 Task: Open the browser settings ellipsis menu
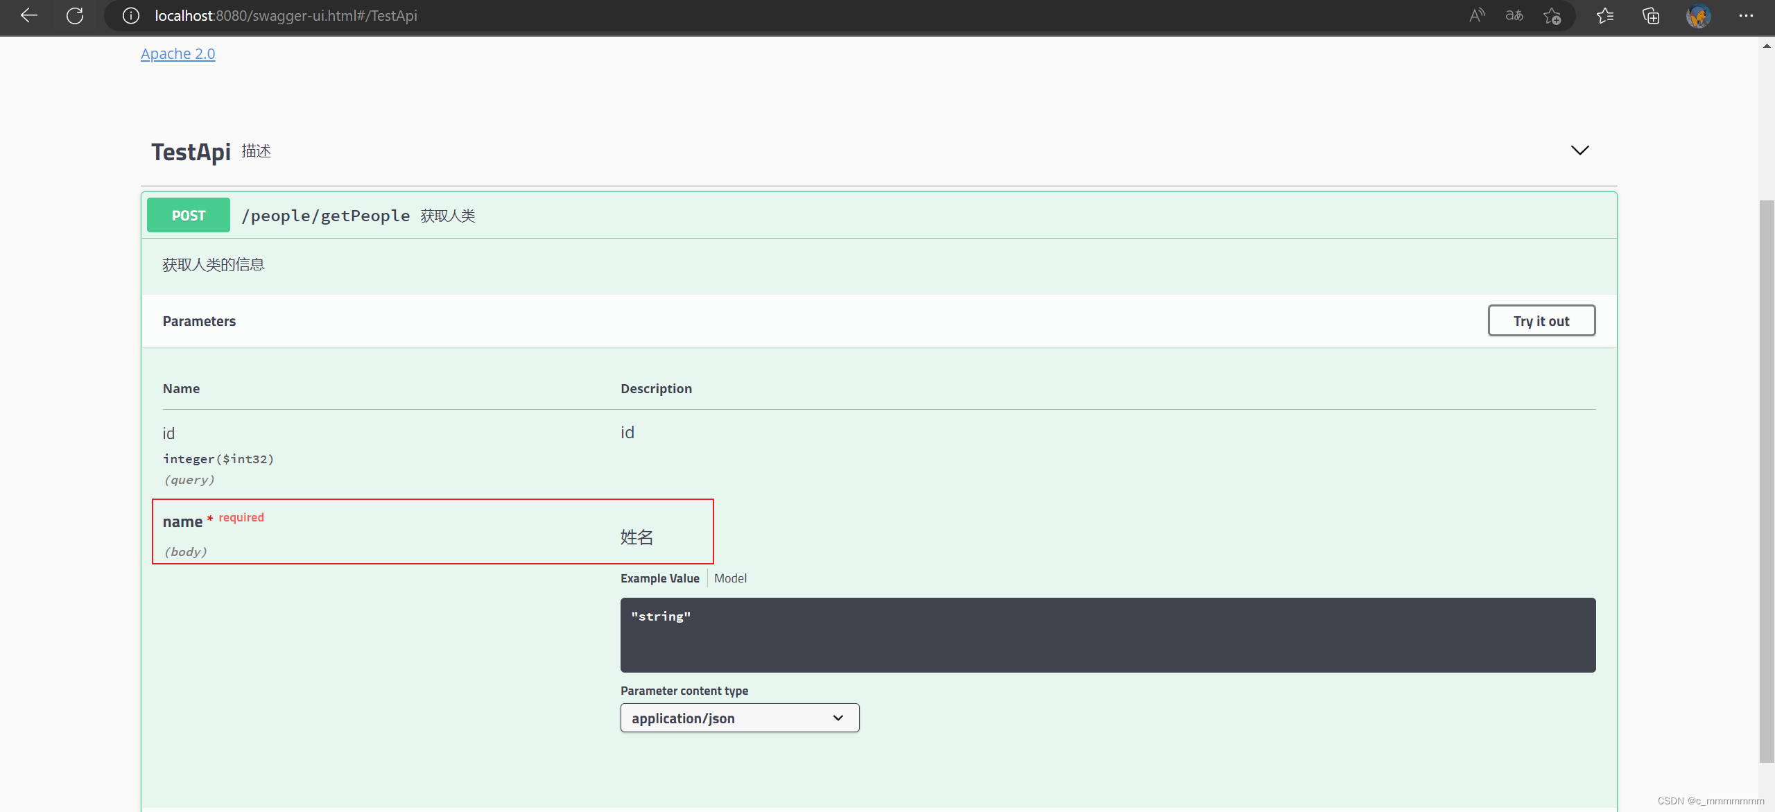1746,15
